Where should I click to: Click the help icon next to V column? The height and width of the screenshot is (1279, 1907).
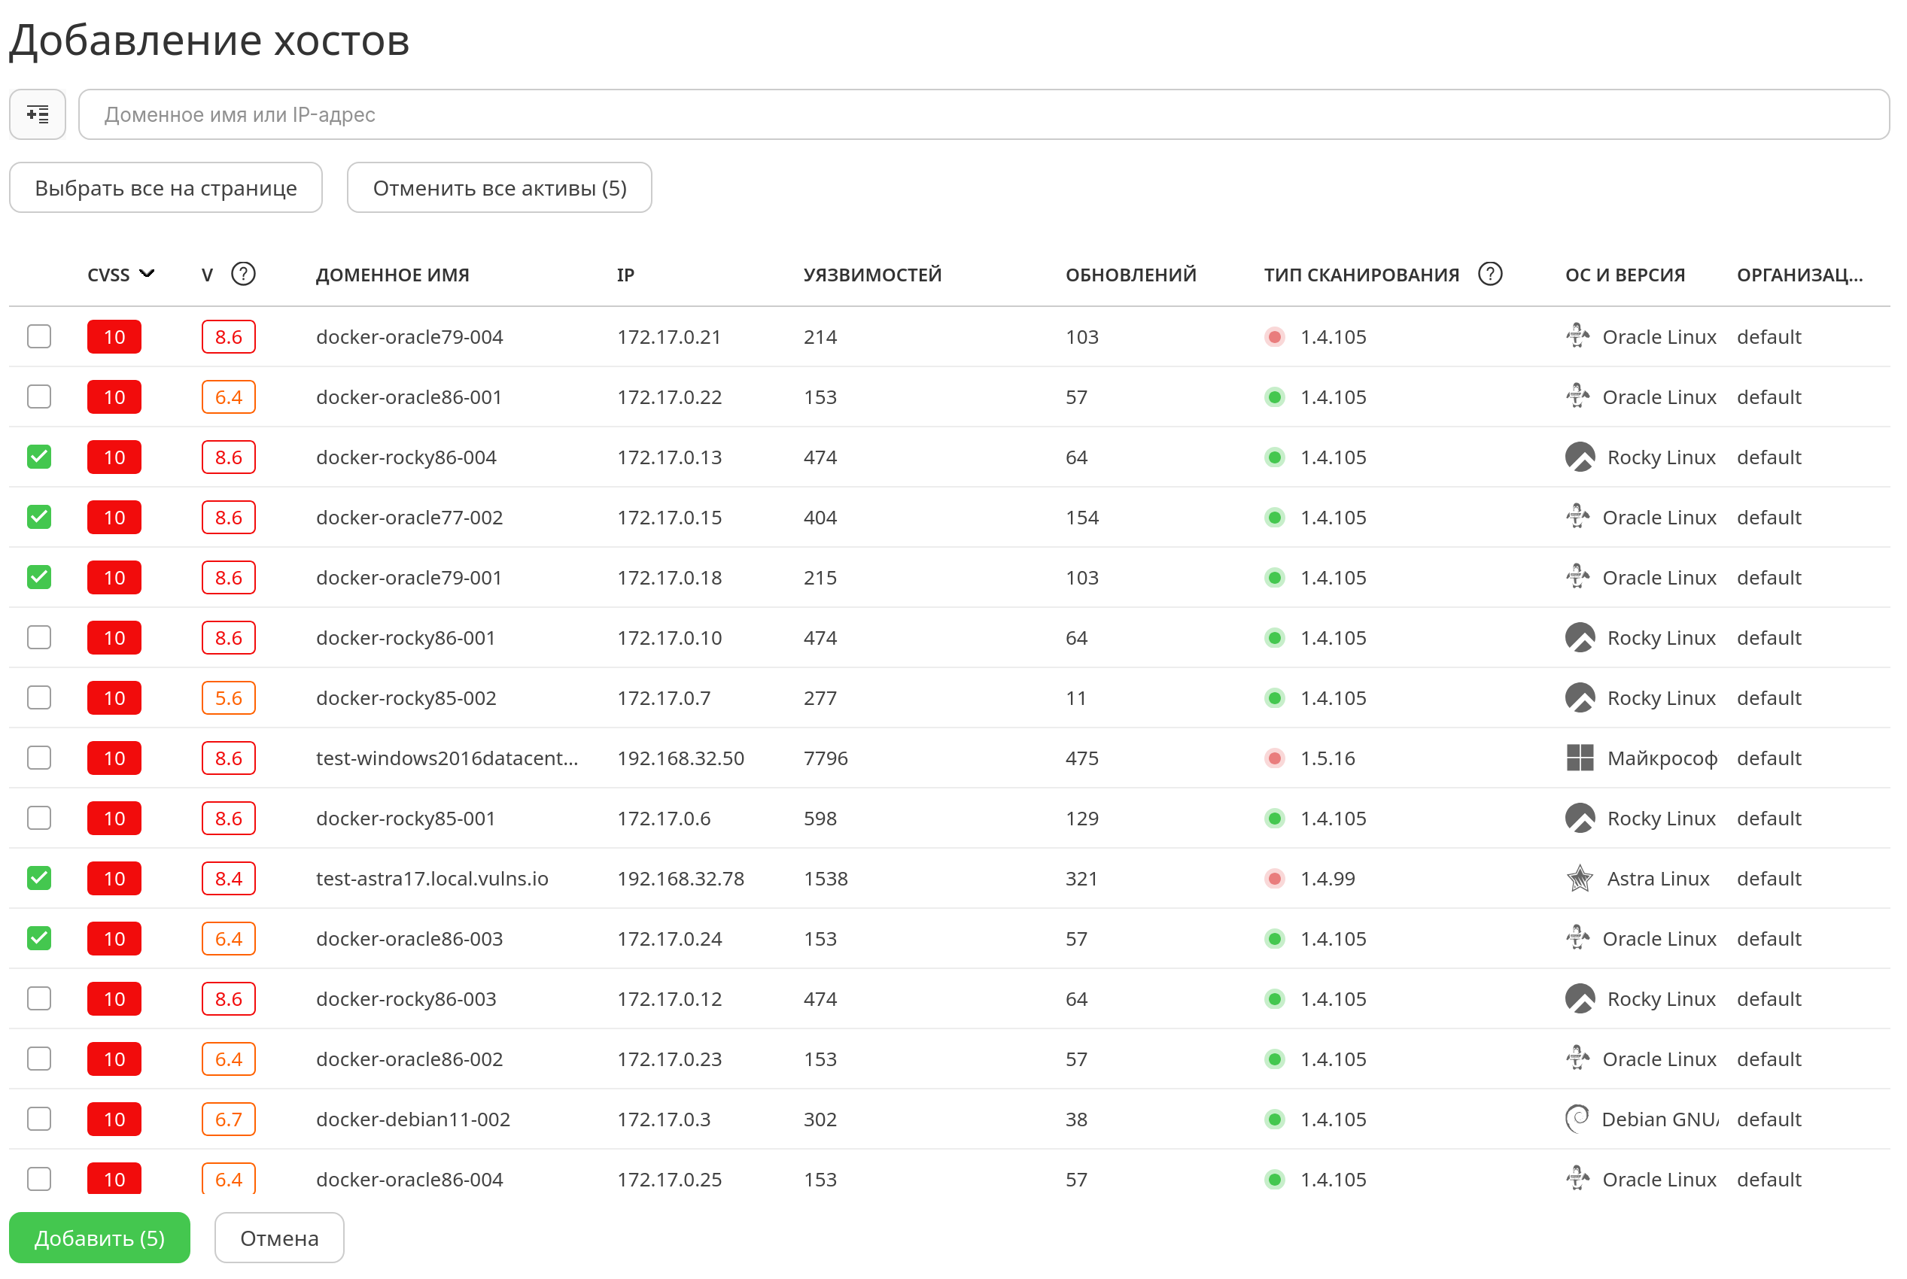[243, 274]
